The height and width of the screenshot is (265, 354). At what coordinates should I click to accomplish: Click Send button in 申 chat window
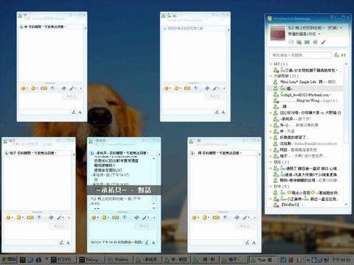click(x=71, y=96)
